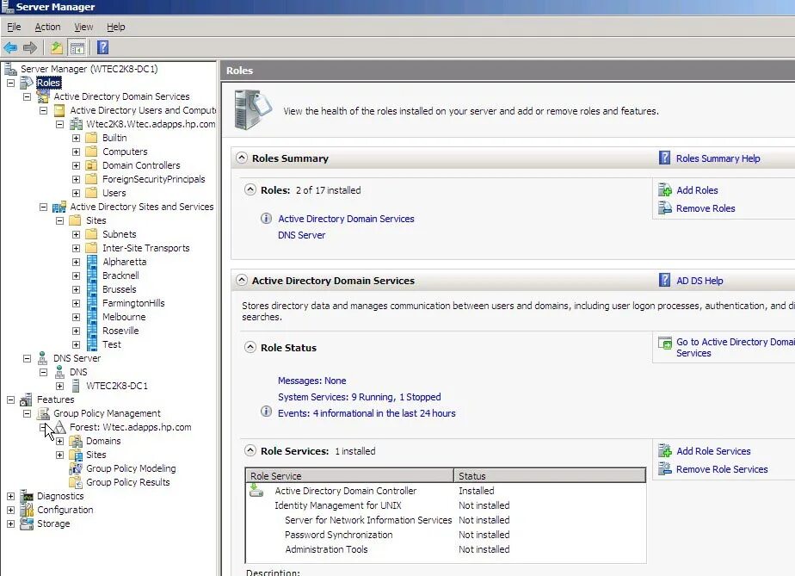Open the Active Directory Domain Services role link
The height and width of the screenshot is (576, 795).
point(346,219)
